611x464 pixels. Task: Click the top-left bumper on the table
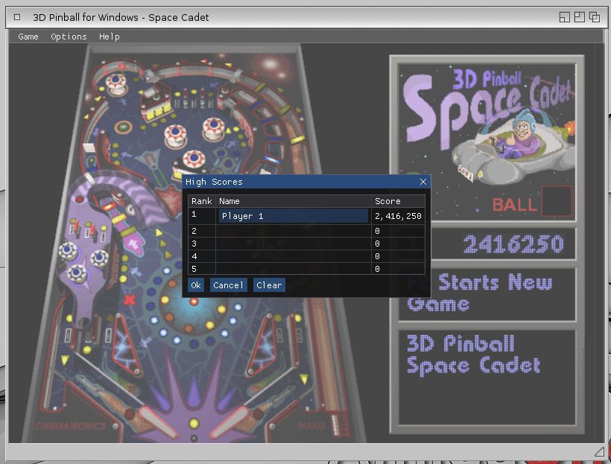coord(115,84)
